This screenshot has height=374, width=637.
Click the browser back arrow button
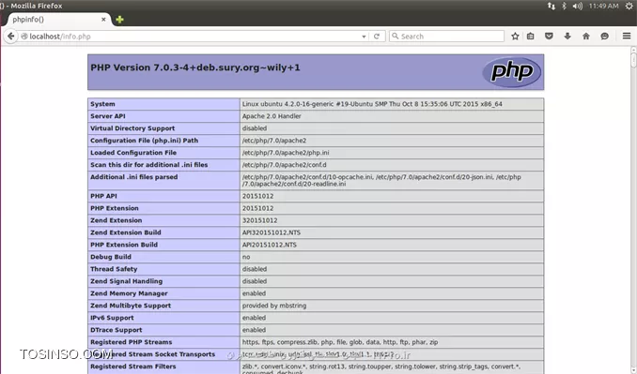coord(11,36)
